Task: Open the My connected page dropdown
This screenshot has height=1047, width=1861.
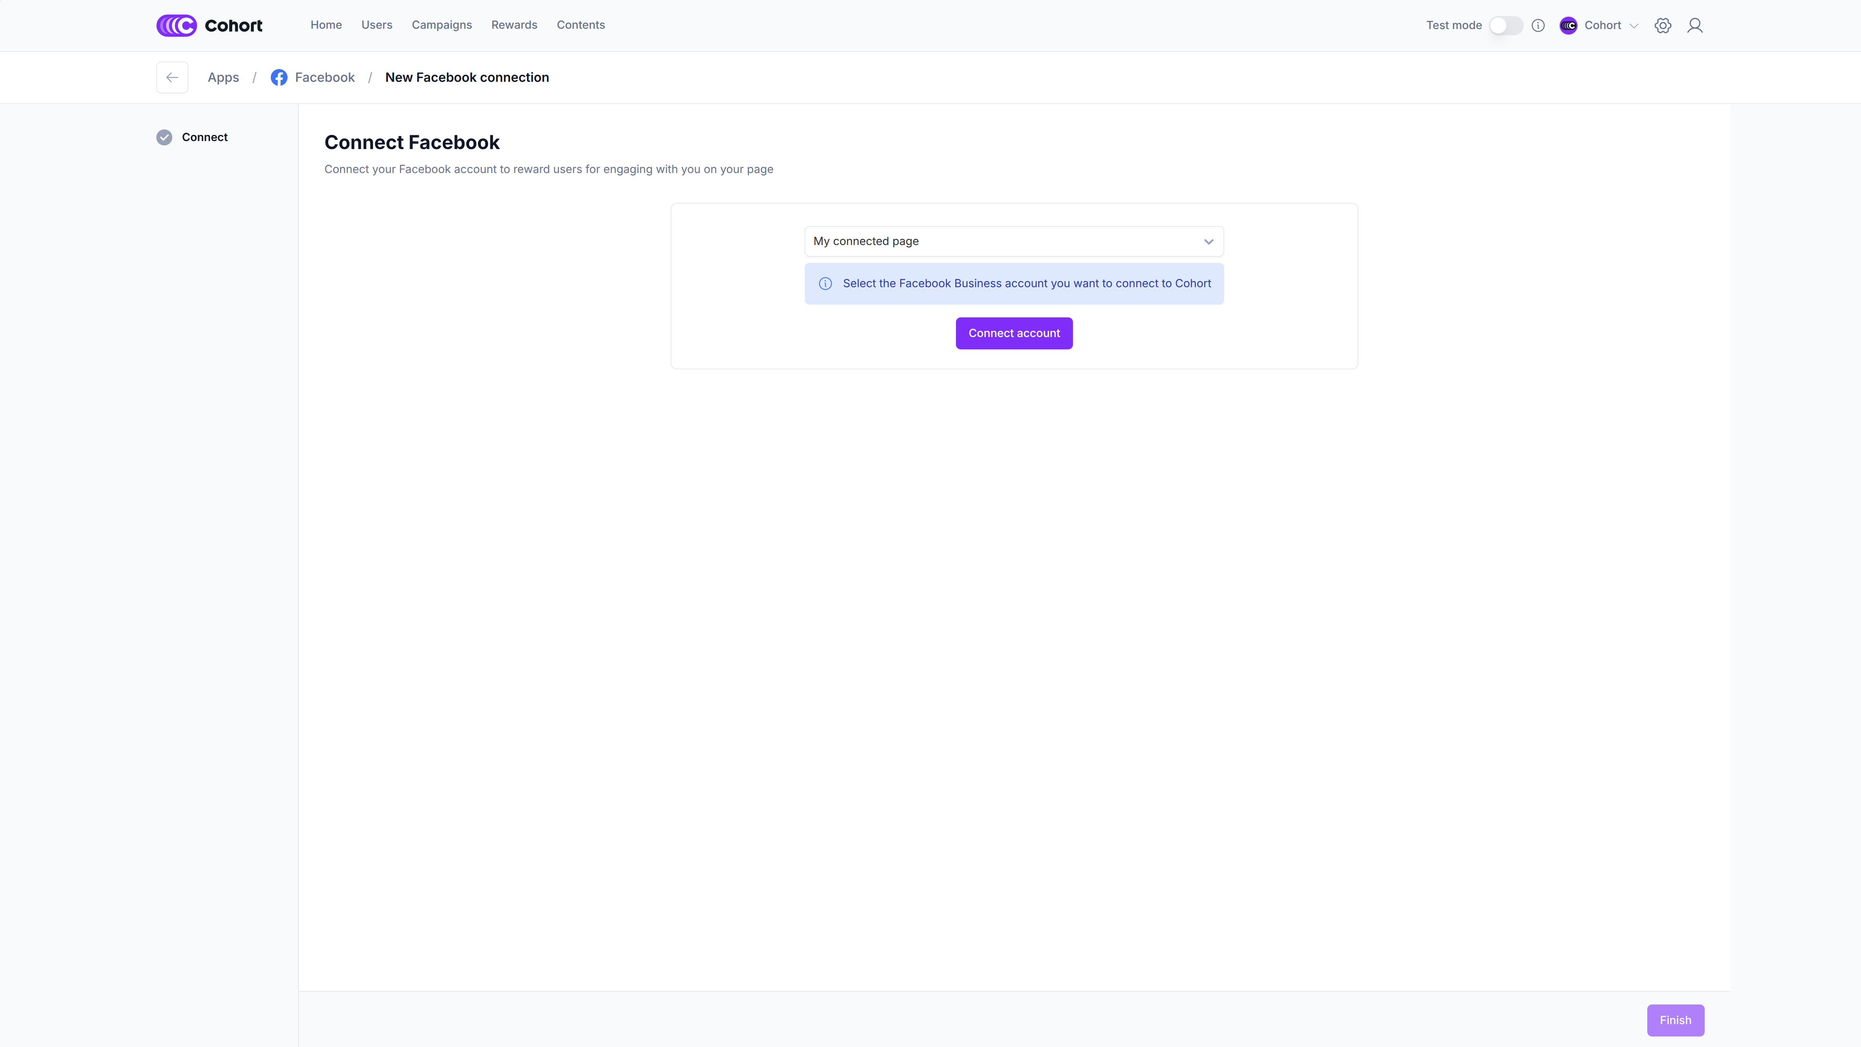Action: click(x=1014, y=241)
